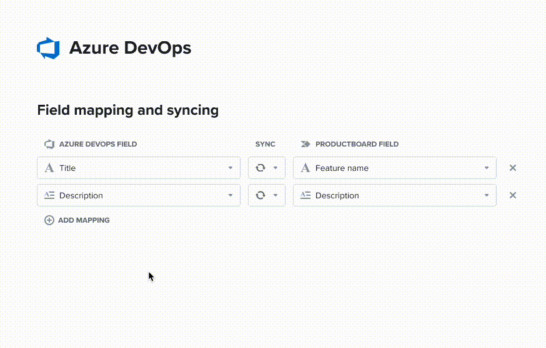Click the 'PRODUCTBOARD FIELD' column label

(357, 144)
